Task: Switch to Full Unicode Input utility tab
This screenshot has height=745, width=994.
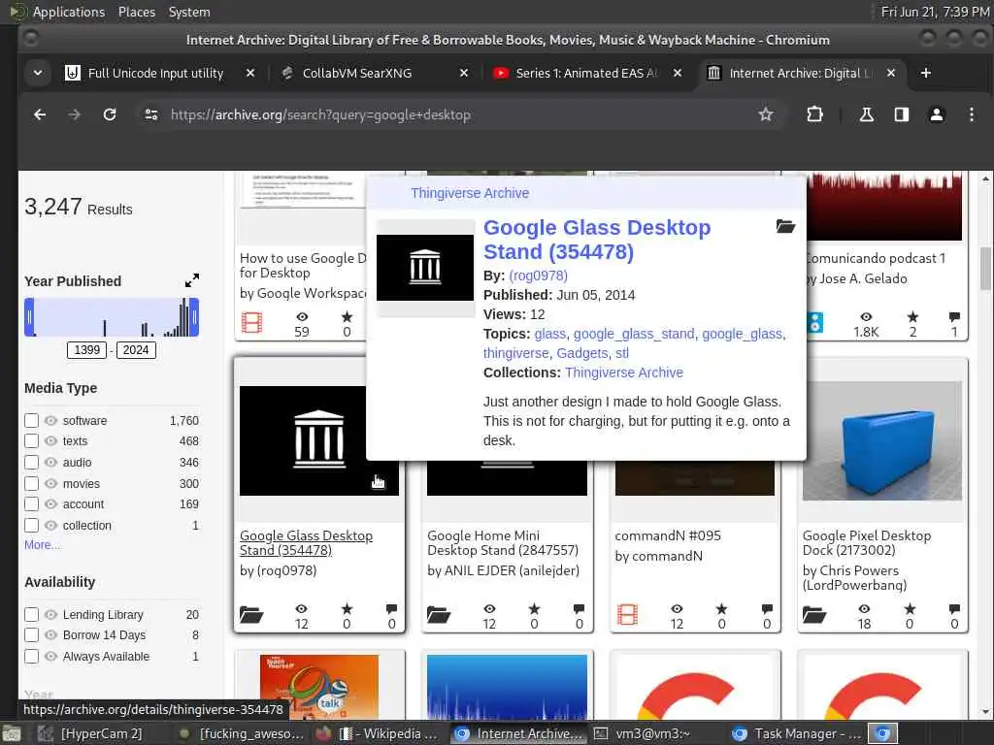Action: click(156, 73)
